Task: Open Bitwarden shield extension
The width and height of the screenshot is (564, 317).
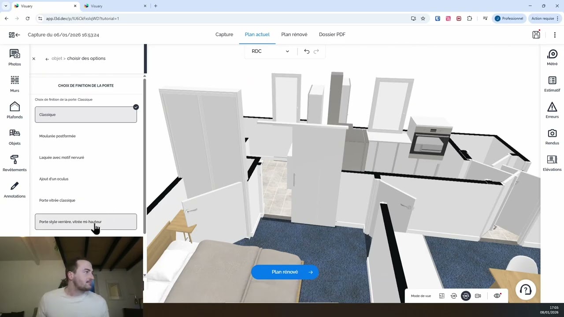Action: tap(438, 18)
